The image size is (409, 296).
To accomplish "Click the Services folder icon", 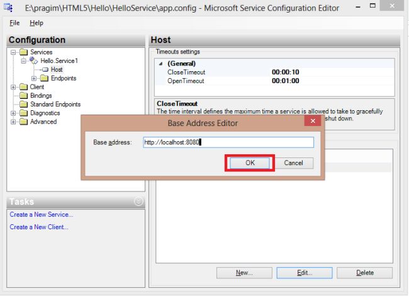I will pos(23,52).
